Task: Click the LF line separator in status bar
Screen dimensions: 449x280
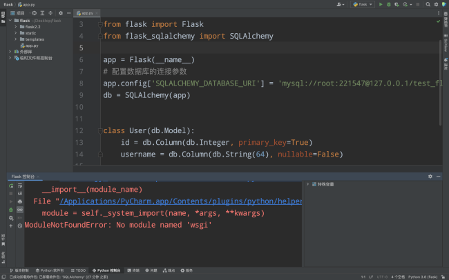Action: coord(371,277)
